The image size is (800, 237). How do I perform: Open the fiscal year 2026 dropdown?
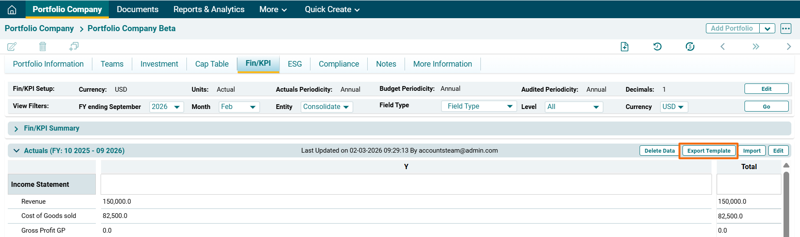point(166,107)
